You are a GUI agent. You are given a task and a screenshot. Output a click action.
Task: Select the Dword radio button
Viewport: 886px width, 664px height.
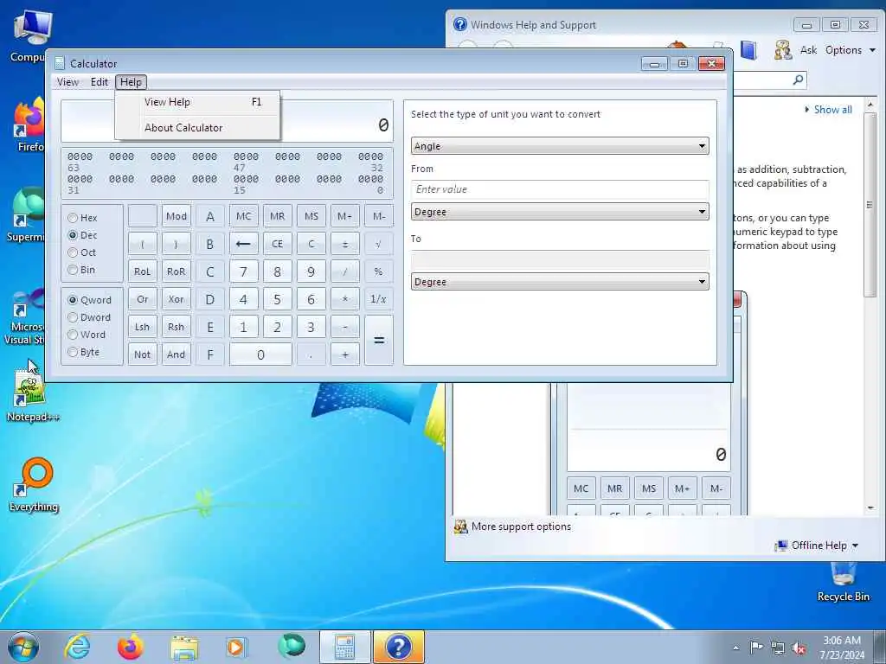[73, 317]
